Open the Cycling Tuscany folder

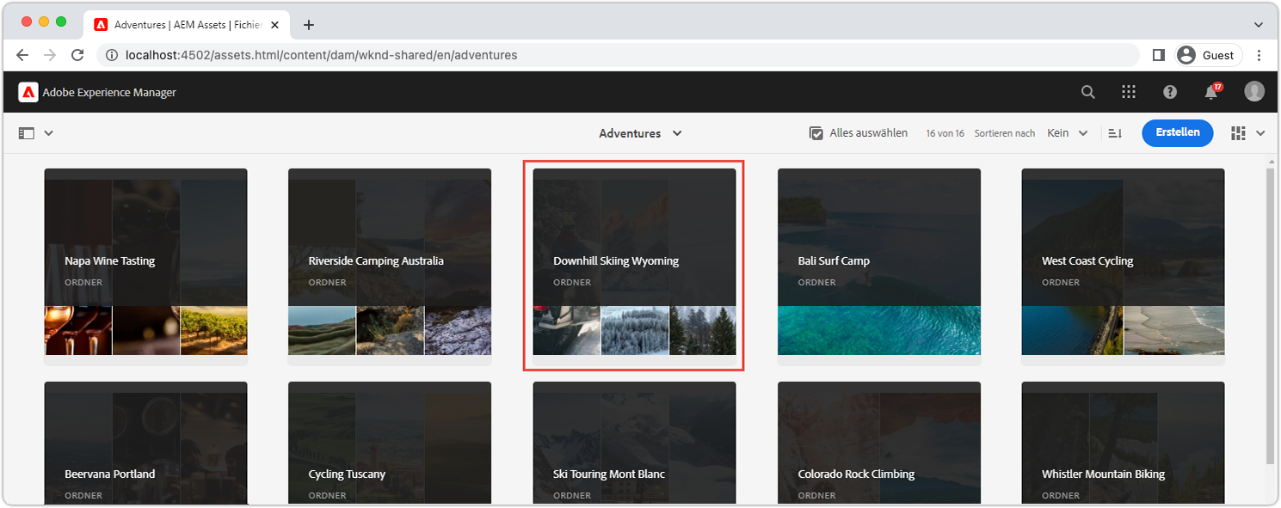390,443
